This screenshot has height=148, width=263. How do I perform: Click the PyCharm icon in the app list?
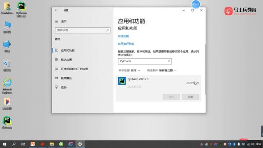pyautogui.click(x=122, y=81)
